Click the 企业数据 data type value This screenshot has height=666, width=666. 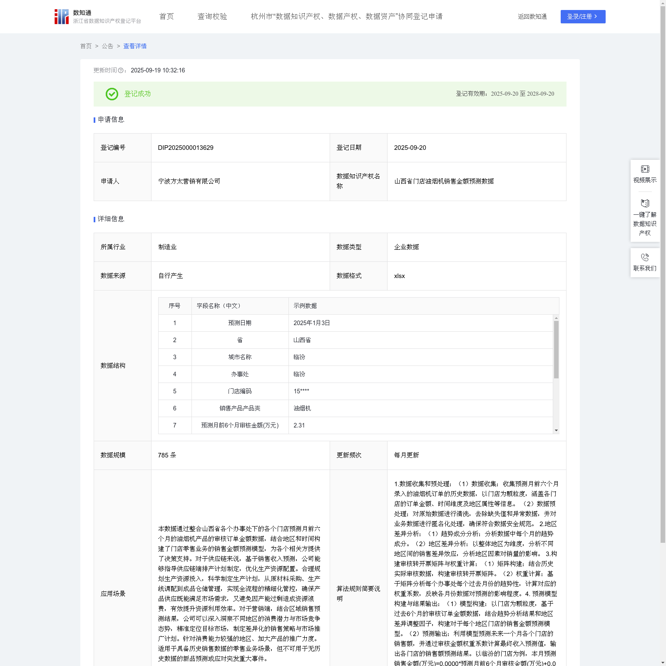tap(406, 247)
